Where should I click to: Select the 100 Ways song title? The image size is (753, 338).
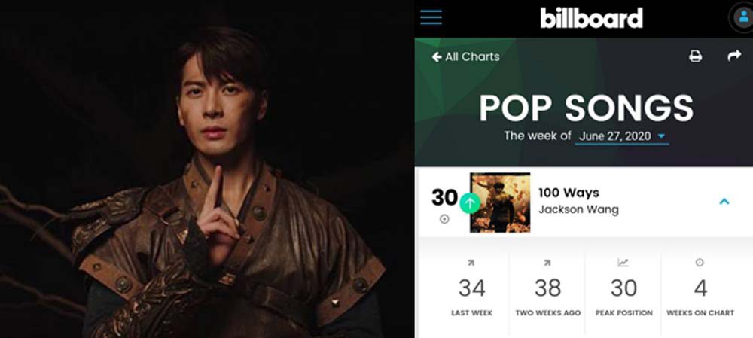coord(569,193)
